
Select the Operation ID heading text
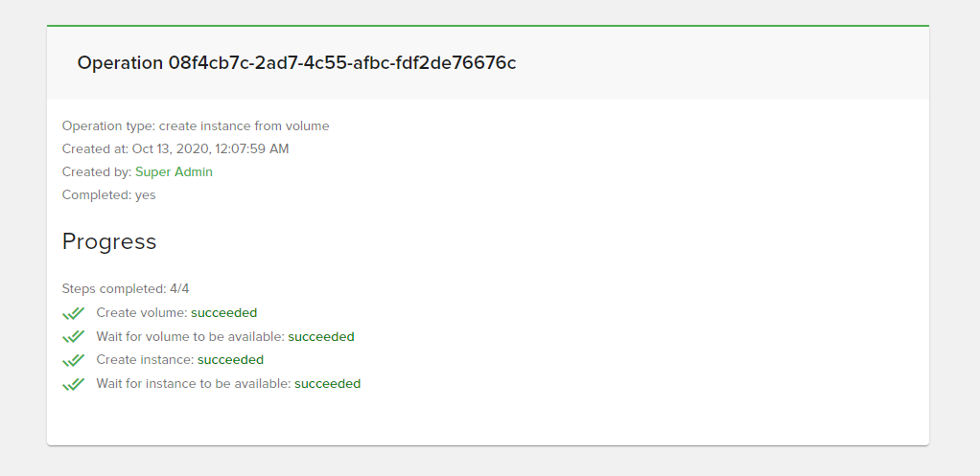tap(296, 63)
